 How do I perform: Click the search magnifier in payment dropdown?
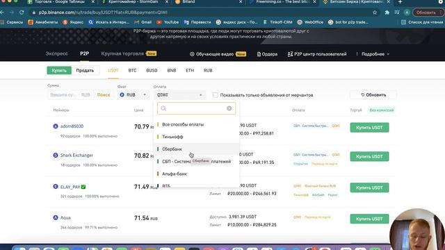pos(163,108)
